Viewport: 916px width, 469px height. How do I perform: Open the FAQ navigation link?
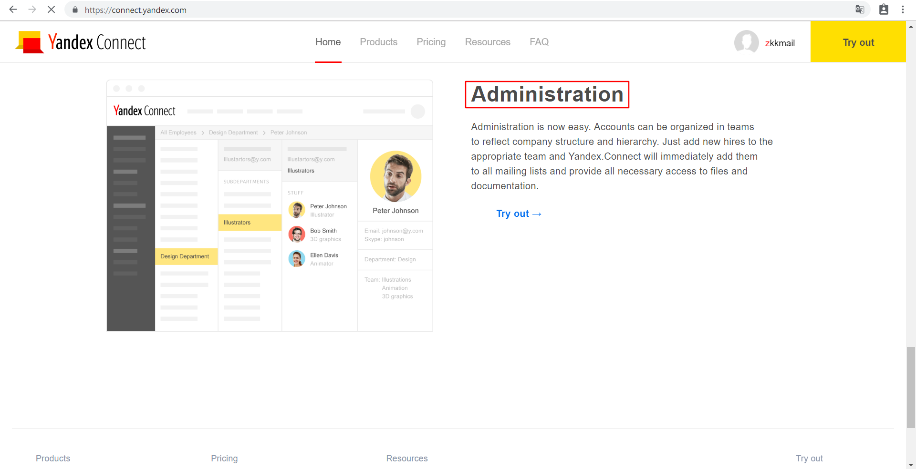coord(539,42)
